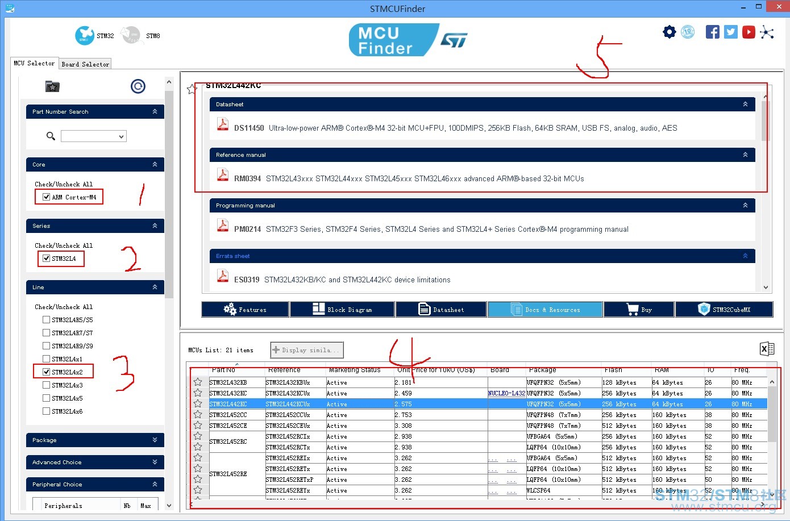Star the STM32L452CE row
790x521 pixels.
[198, 425]
